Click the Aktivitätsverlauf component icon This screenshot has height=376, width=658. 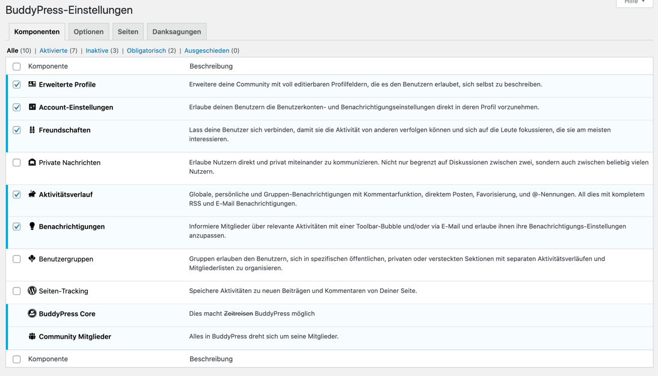[32, 194]
